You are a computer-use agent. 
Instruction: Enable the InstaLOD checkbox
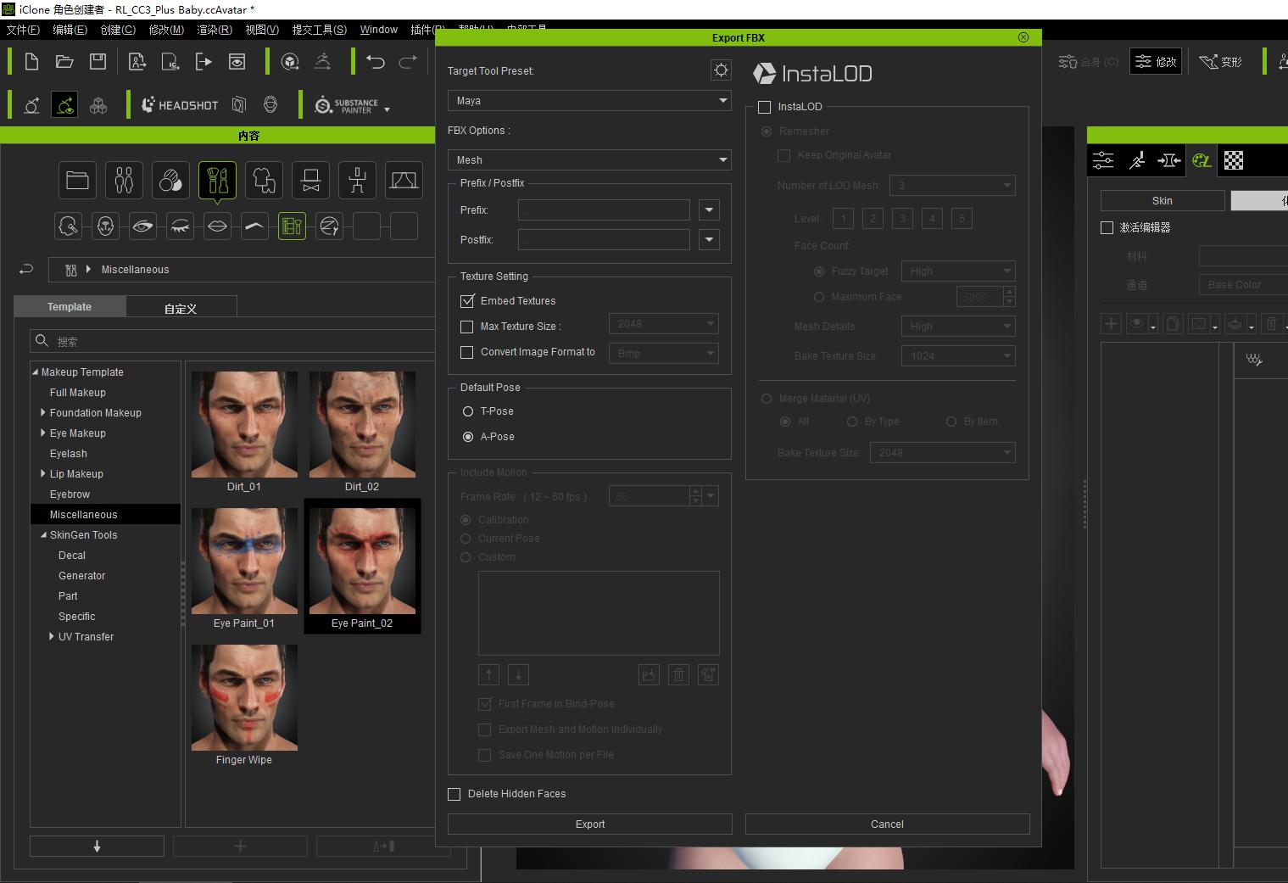(765, 107)
